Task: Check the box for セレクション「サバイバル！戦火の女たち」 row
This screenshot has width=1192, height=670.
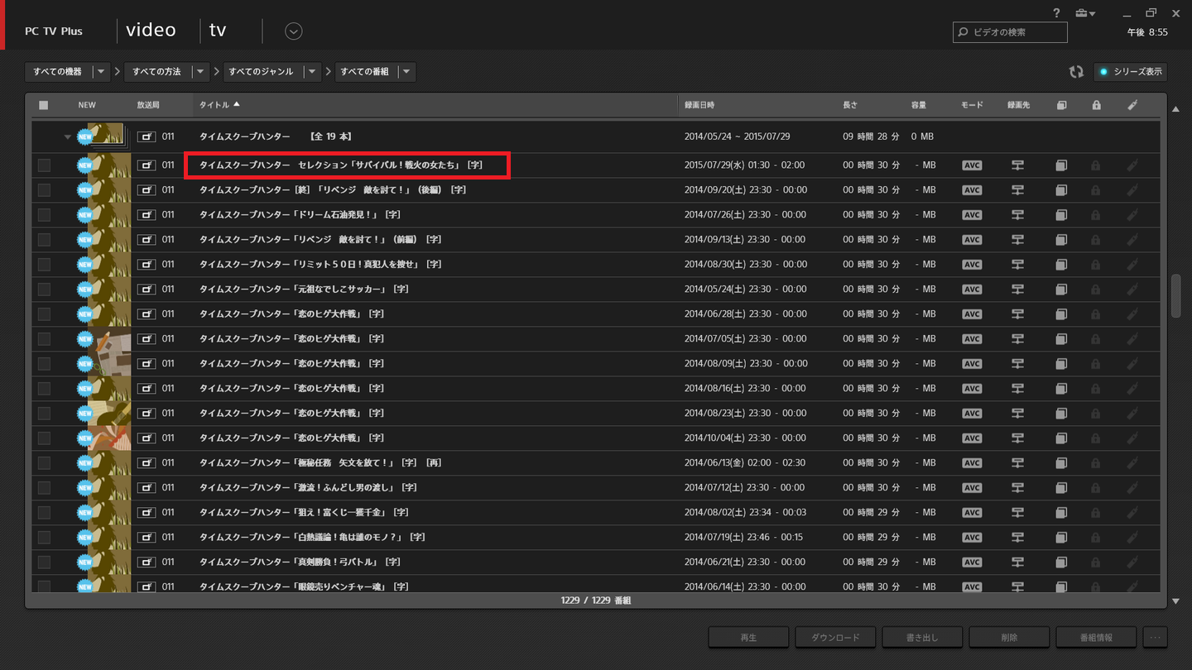Action: click(44, 165)
